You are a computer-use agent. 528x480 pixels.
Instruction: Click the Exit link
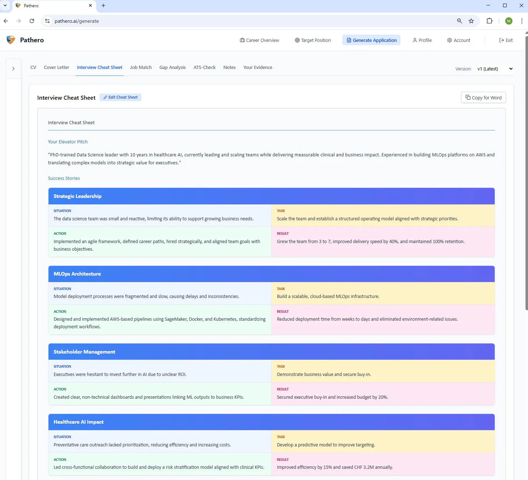[506, 40]
